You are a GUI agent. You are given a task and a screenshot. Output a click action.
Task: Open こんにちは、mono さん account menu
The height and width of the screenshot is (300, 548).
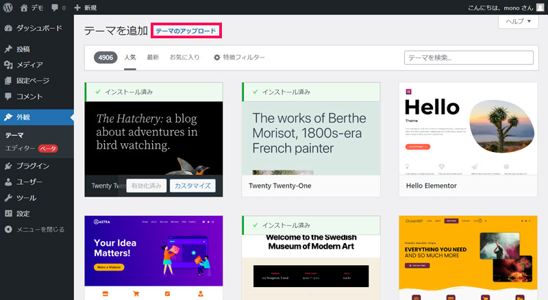click(506, 8)
